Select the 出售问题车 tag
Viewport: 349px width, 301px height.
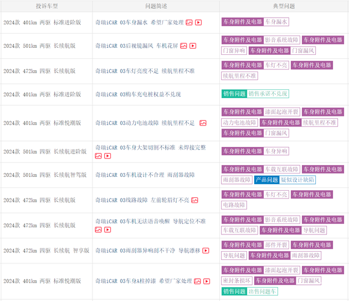click(263, 291)
